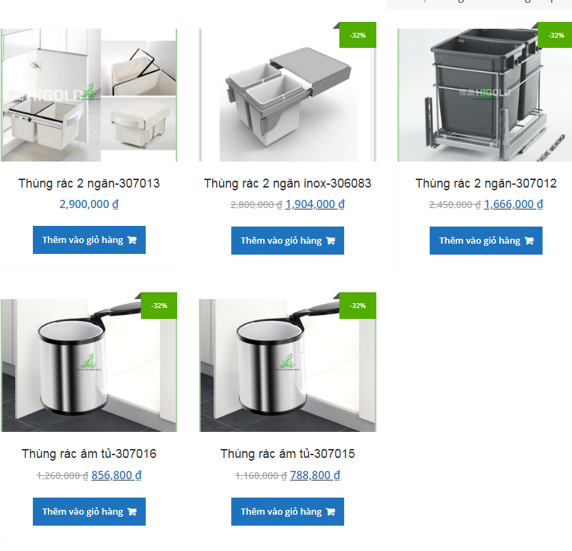Click -32% badge on 307012 product
The width and height of the screenshot is (572, 551).
click(555, 35)
